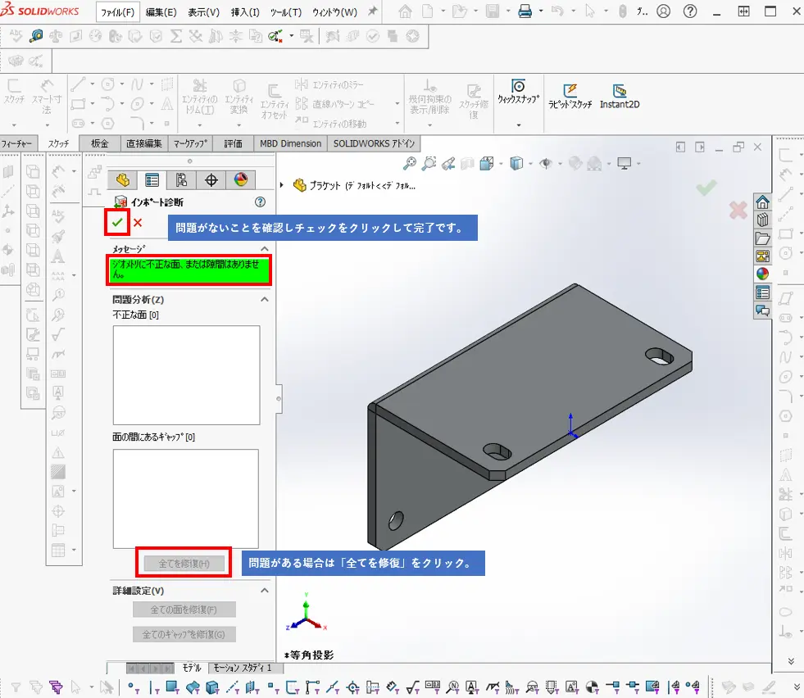The width and height of the screenshot is (804, 698).
Task: Switch to the 板金 tab
Action: click(99, 143)
